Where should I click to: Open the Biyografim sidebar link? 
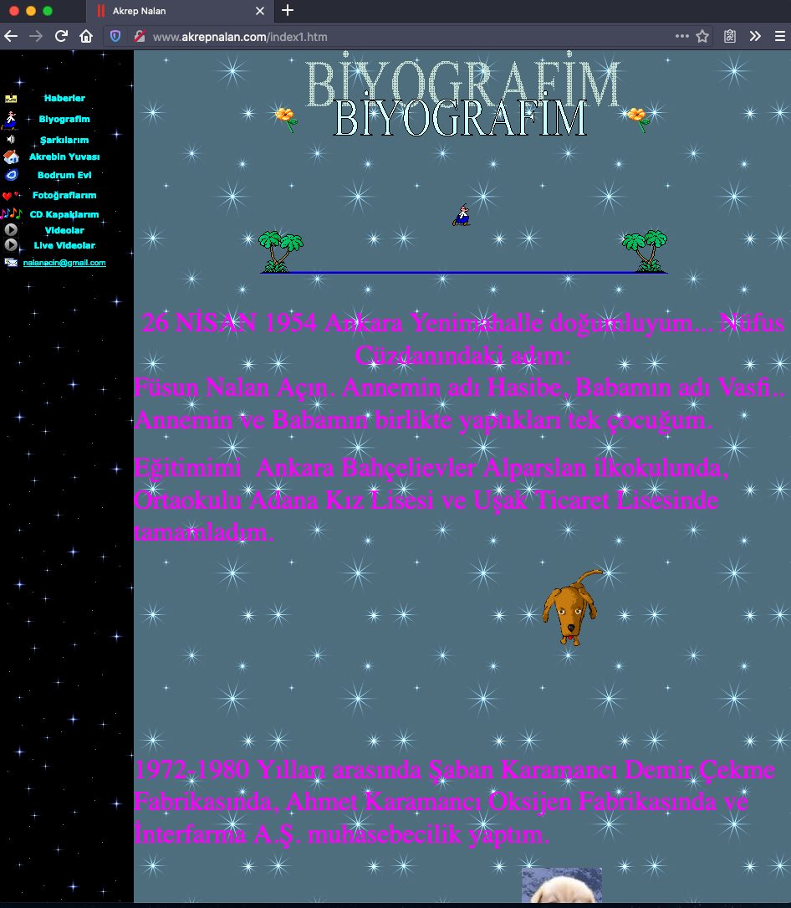[x=64, y=119]
